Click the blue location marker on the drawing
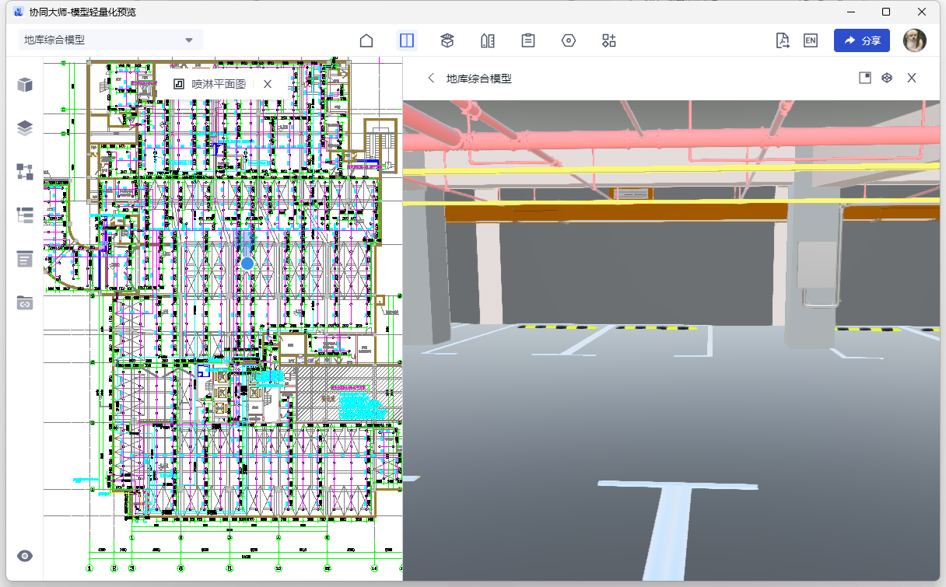 [x=247, y=264]
